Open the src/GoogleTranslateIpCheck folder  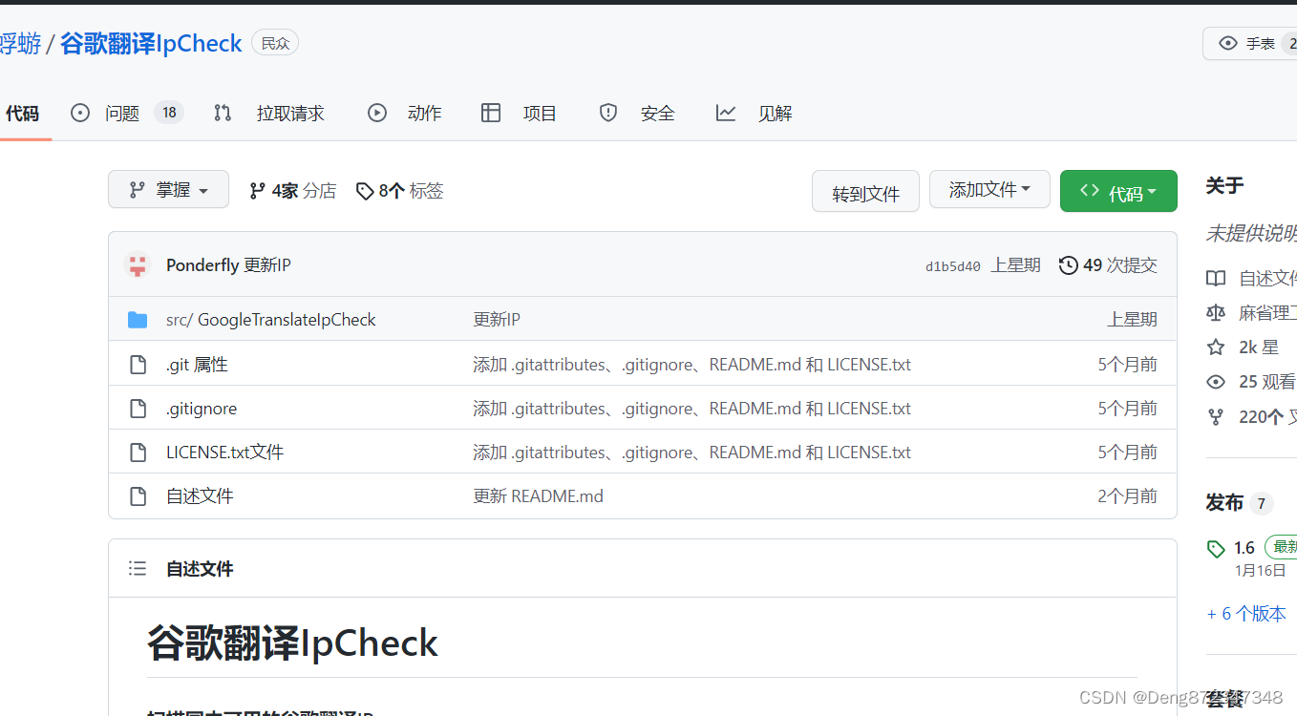tap(271, 320)
